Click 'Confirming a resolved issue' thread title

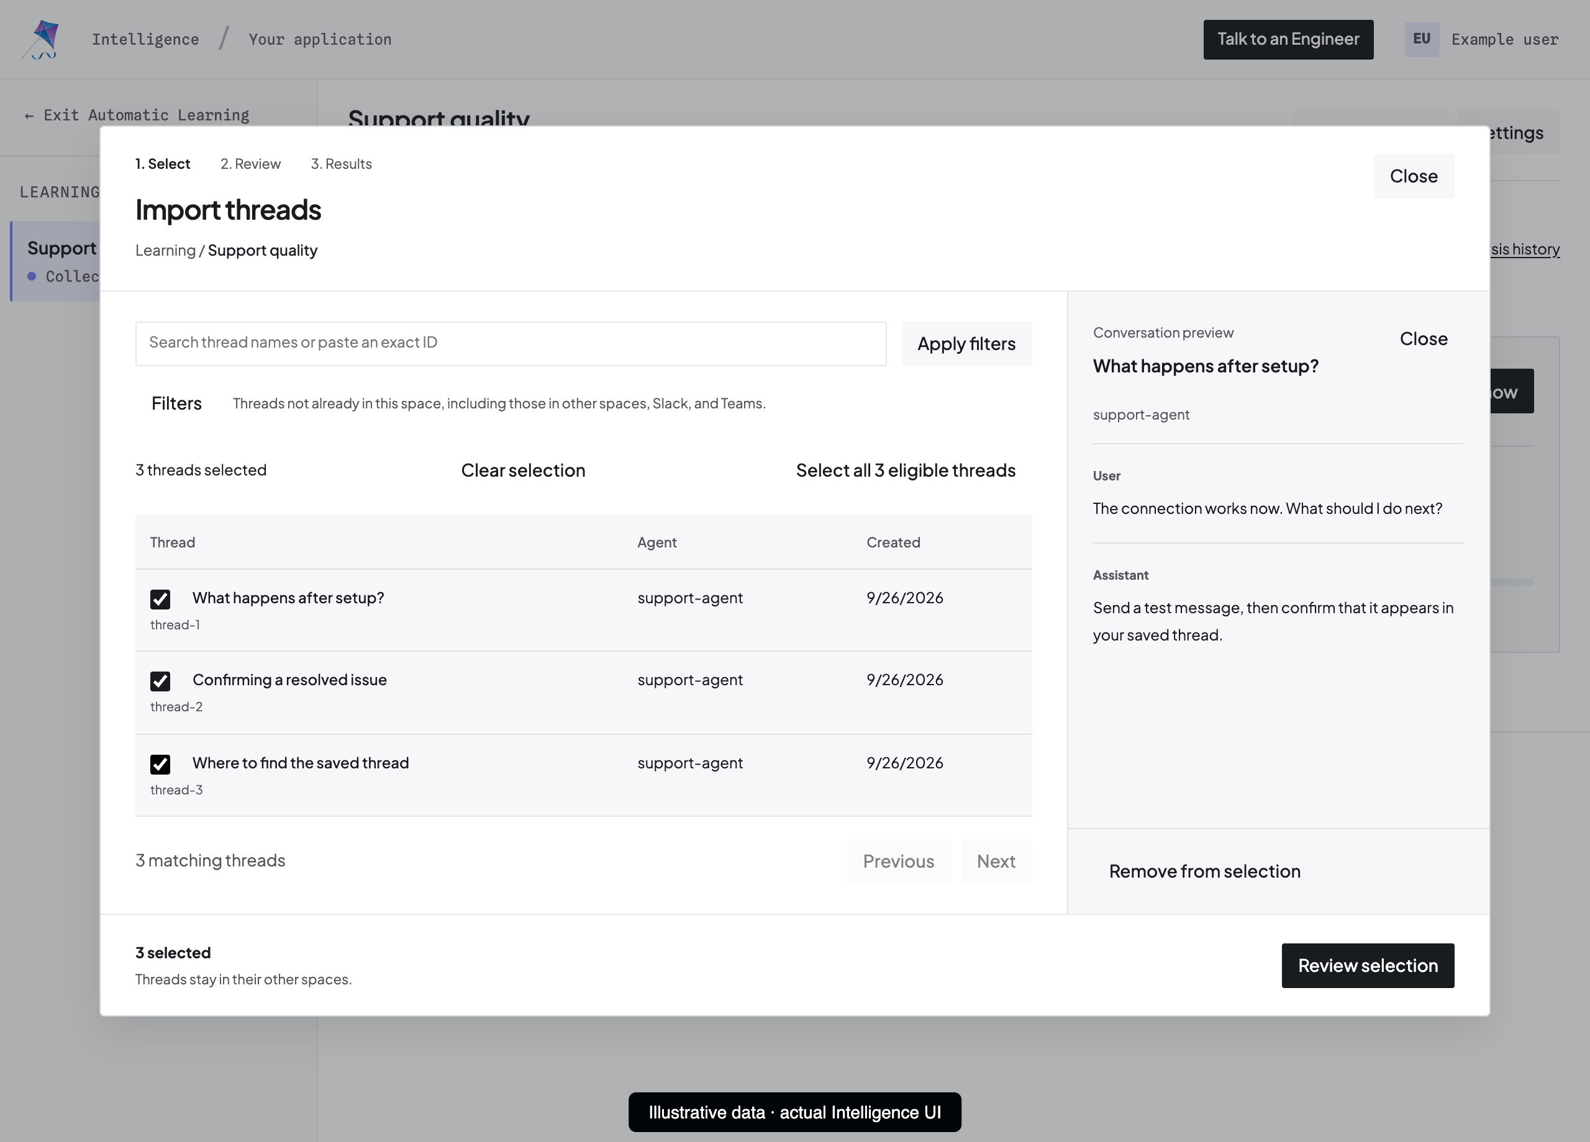click(289, 680)
